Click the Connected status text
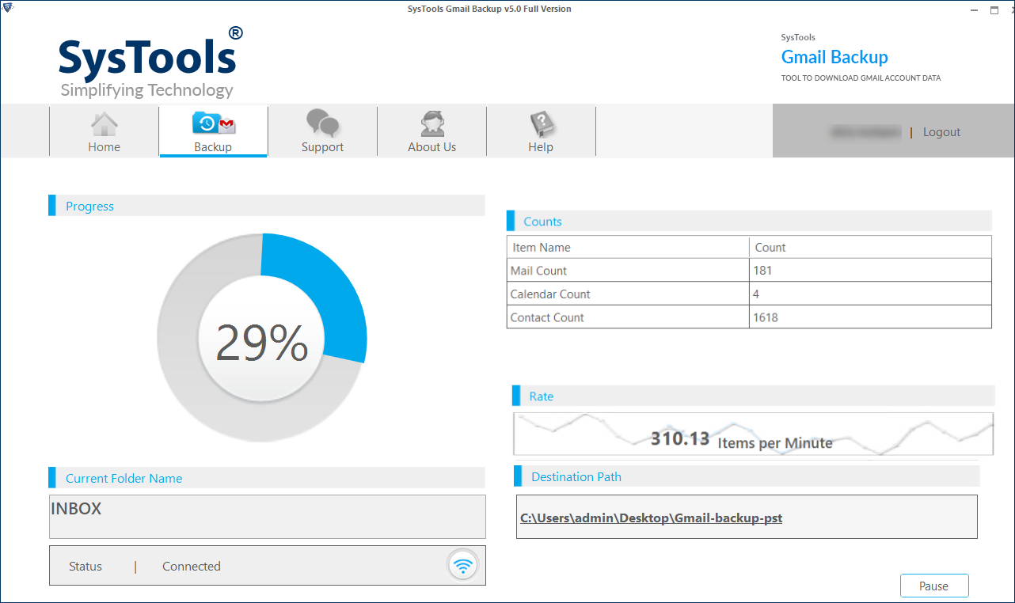Viewport: 1015px width, 603px height. tap(192, 567)
